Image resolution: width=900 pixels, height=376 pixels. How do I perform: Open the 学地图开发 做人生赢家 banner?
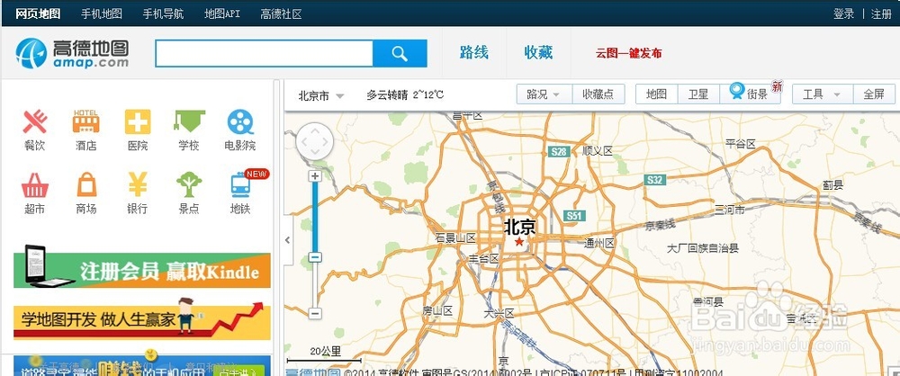click(x=142, y=321)
